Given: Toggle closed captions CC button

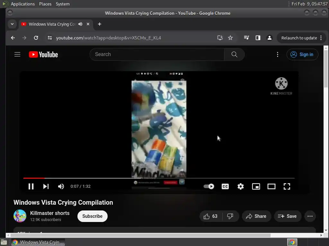Looking at the screenshot, I should pos(225,186).
